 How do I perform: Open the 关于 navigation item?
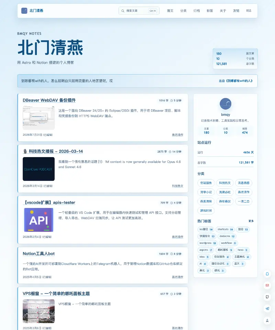pyautogui.click(x=223, y=11)
